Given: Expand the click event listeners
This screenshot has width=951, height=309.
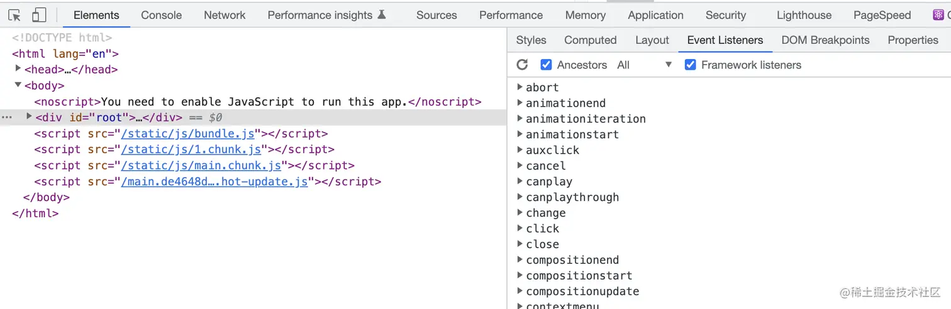Looking at the screenshot, I should 520,228.
